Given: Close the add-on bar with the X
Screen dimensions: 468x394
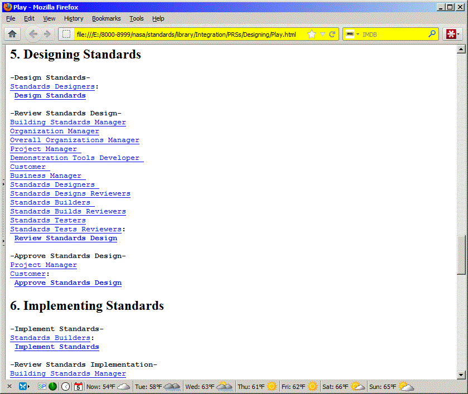Looking at the screenshot, I should tap(9, 387).
